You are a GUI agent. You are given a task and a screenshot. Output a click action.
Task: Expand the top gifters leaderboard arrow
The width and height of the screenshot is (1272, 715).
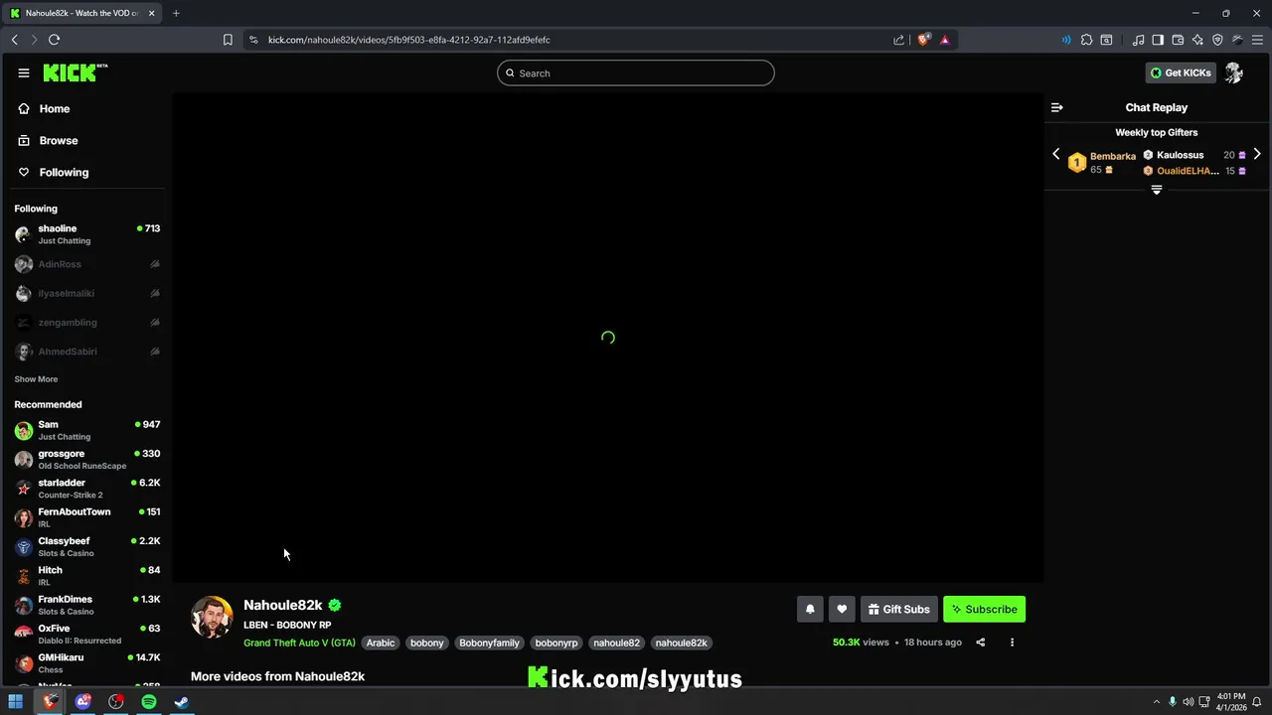(x=1157, y=190)
